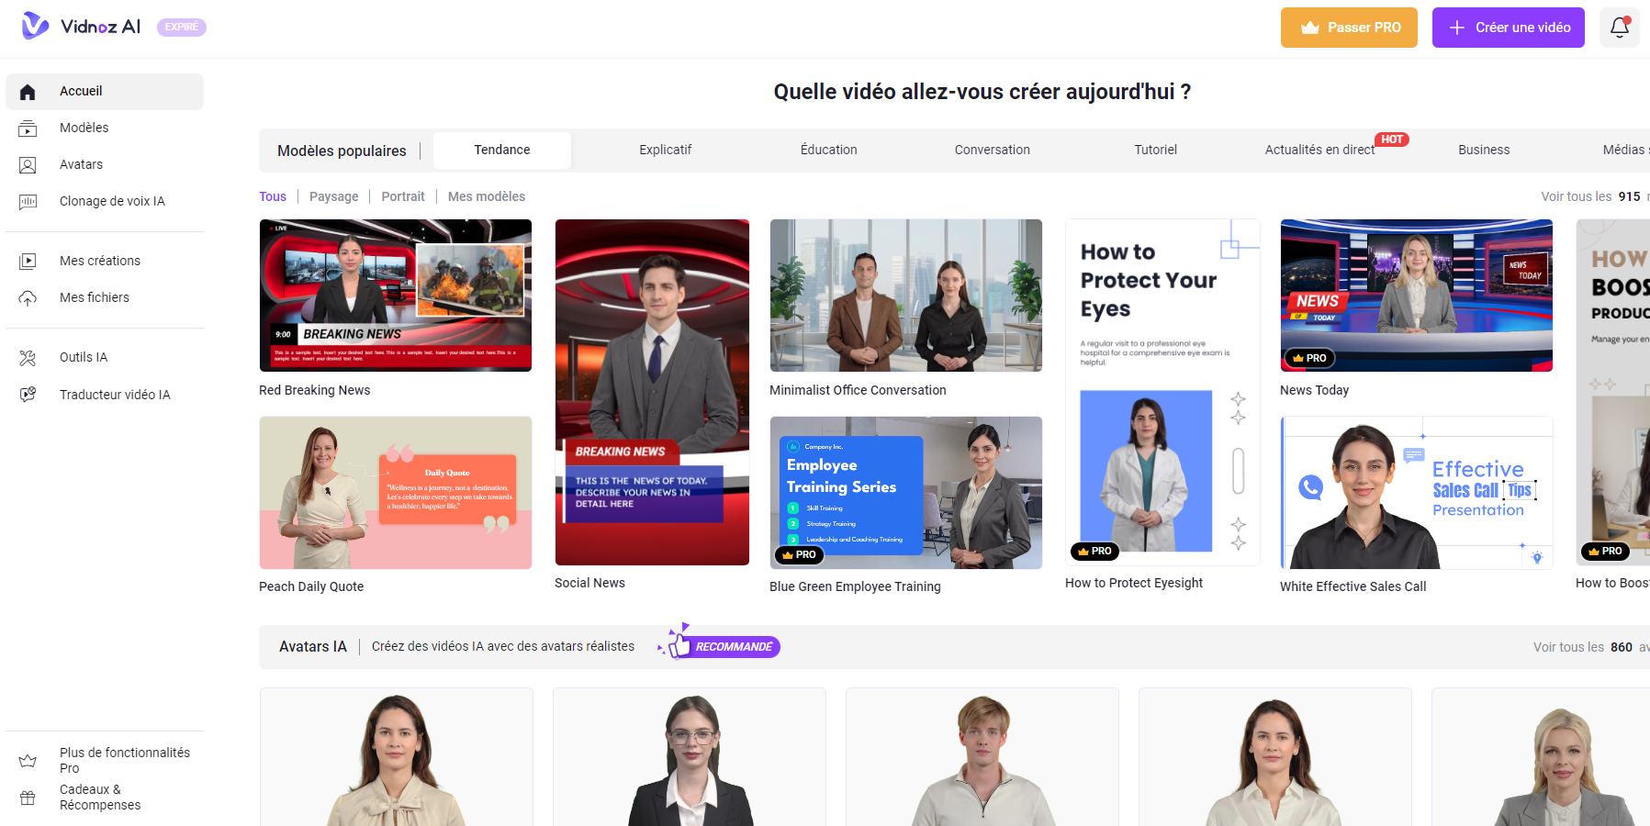Open Mes fichiers upload icon

(x=28, y=298)
